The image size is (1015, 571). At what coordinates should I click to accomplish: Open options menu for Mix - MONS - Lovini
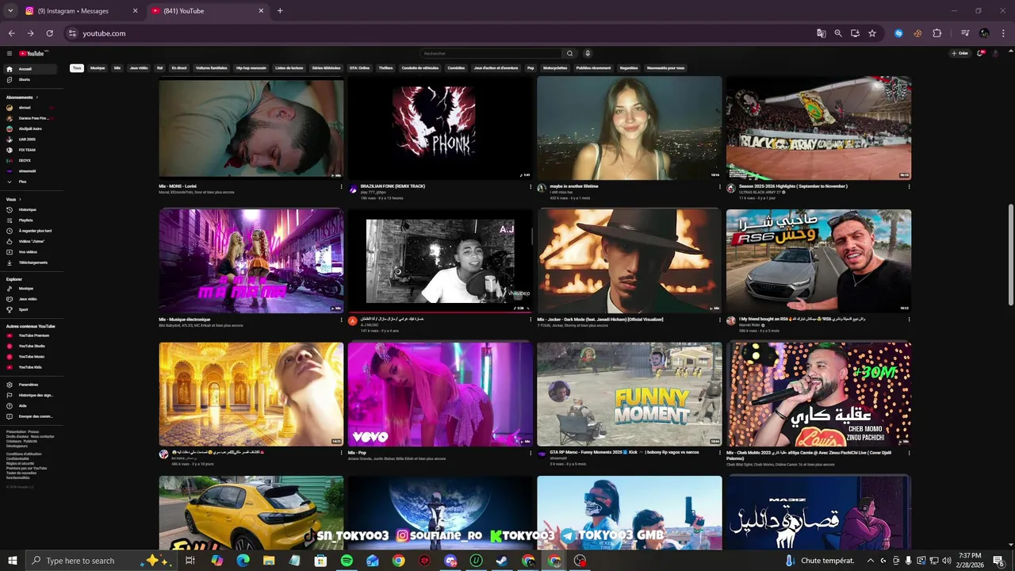[342, 187]
